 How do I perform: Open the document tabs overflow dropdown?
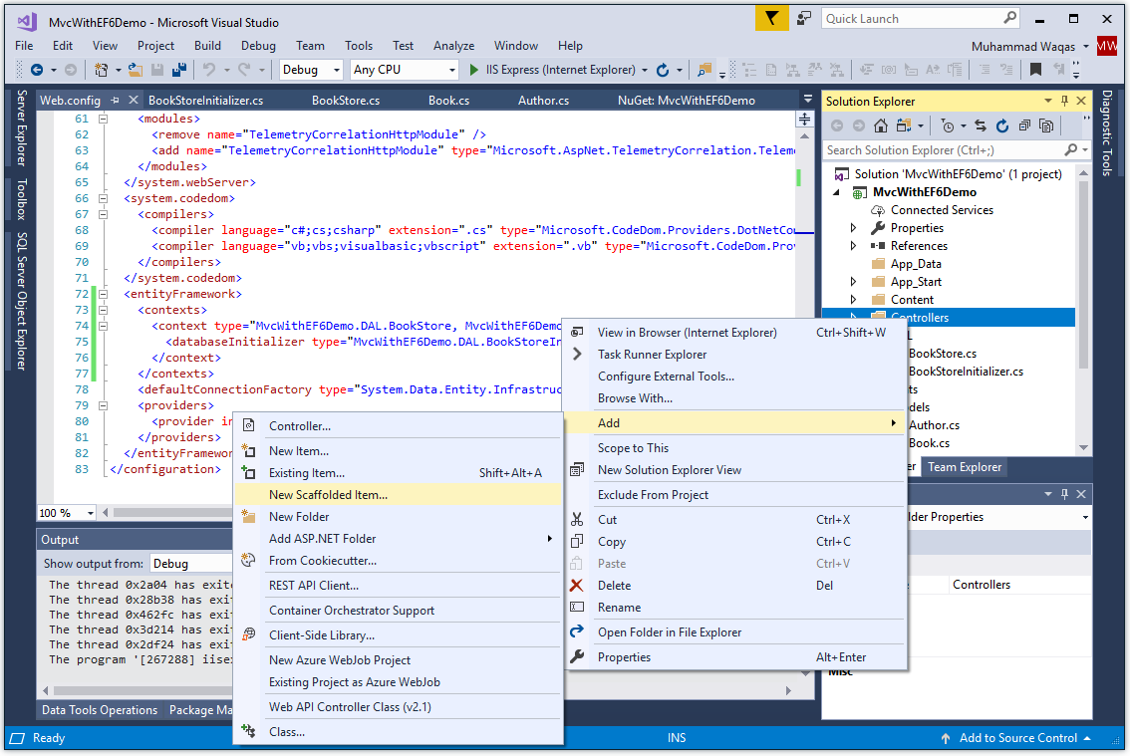(808, 100)
